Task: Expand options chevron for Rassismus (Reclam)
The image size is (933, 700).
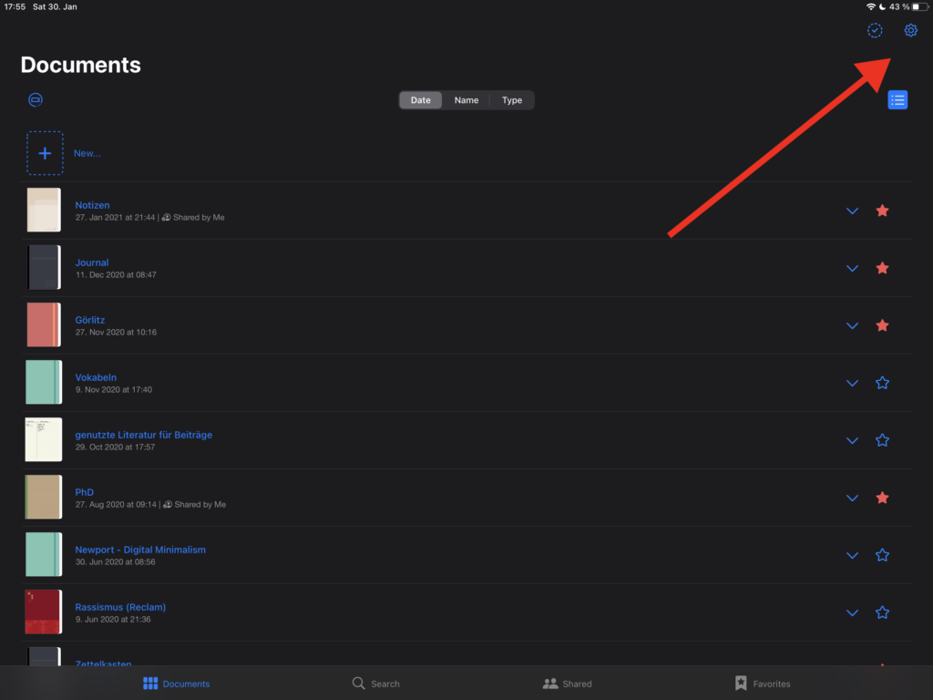Action: 852,613
